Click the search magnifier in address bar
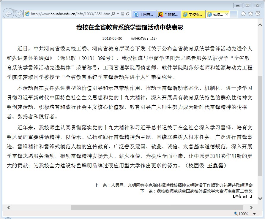Screen dimensions: 265x219 113,14
